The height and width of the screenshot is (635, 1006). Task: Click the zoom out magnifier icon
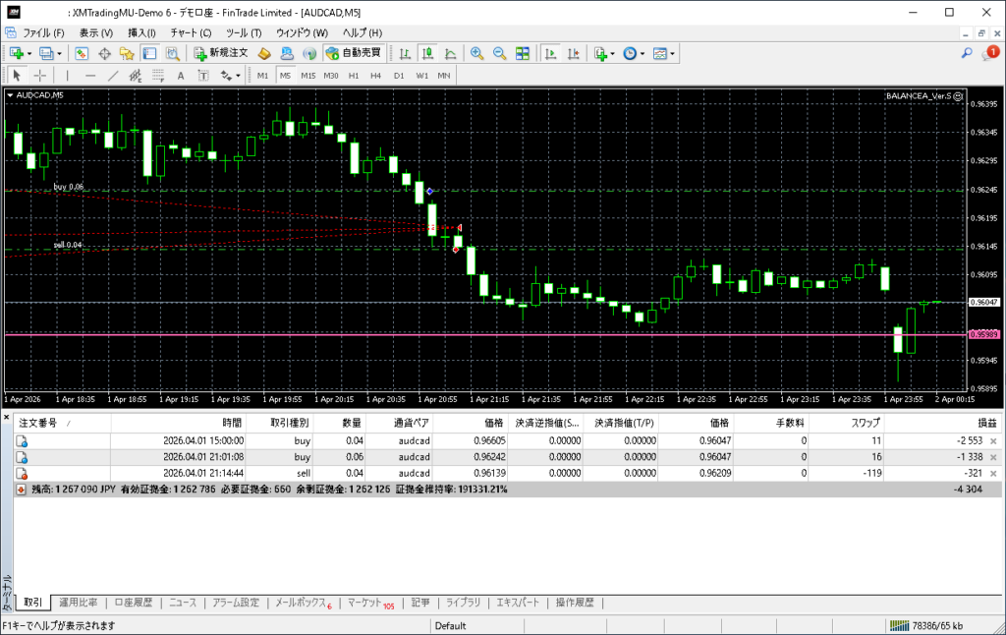coord(499,53)
